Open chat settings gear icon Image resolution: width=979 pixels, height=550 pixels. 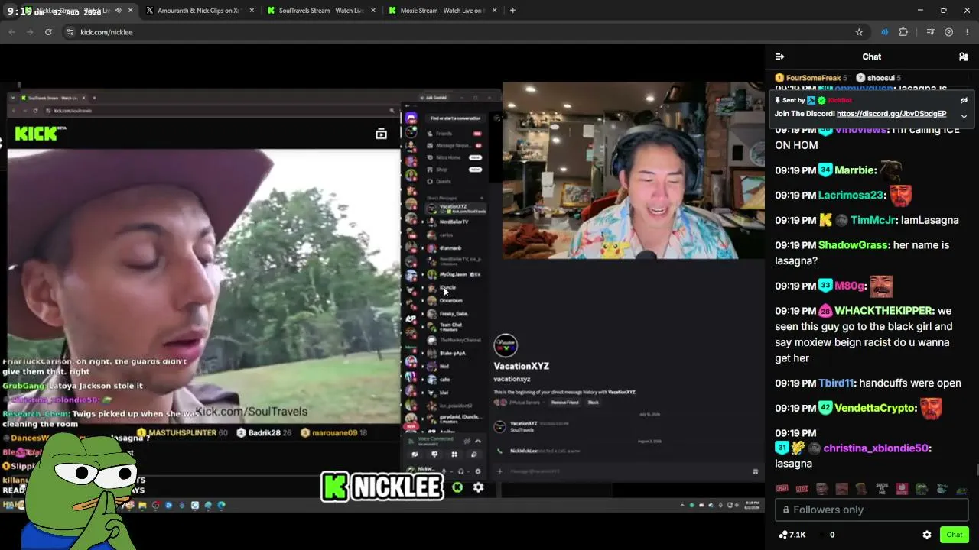click(927, 535)
